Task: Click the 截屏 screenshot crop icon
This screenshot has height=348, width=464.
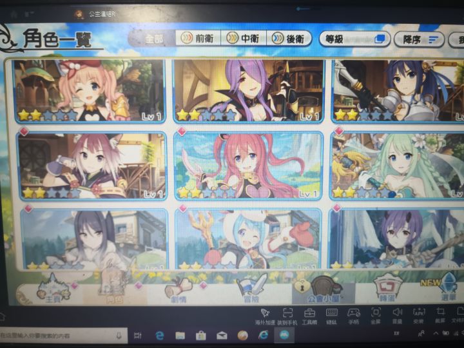Action: click(x=440, y=315)
